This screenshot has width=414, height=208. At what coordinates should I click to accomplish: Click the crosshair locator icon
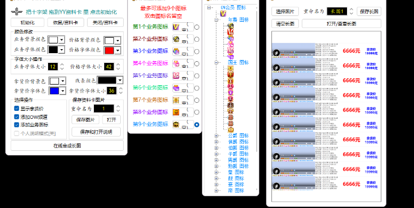(x=17, y=11)
